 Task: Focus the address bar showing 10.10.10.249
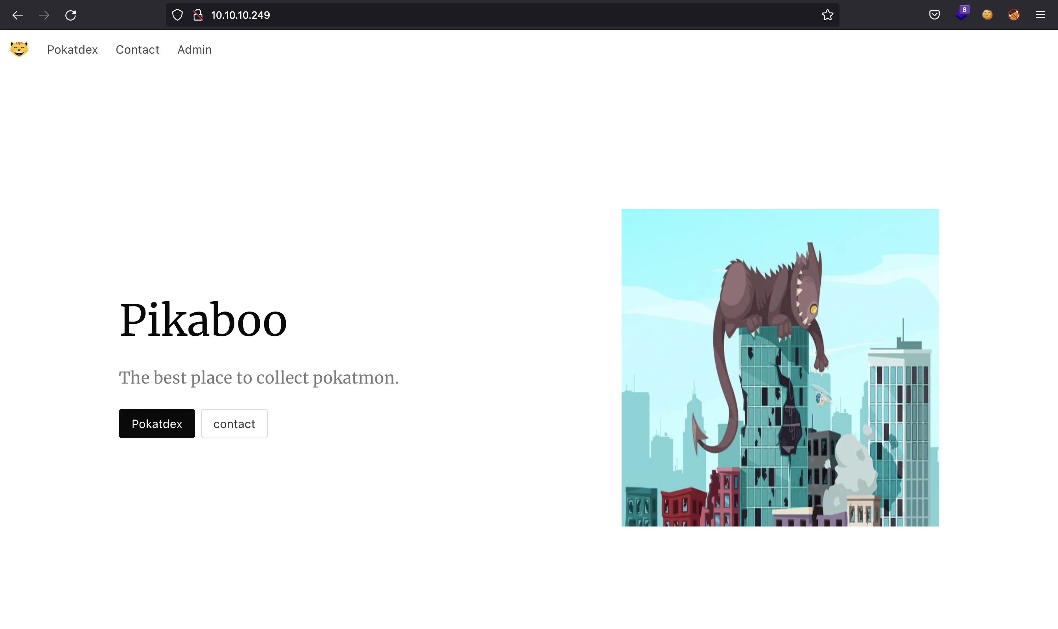(502, 15)
